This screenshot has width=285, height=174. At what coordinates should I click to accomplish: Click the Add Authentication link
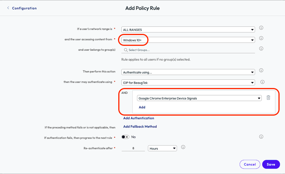(139, 118)
